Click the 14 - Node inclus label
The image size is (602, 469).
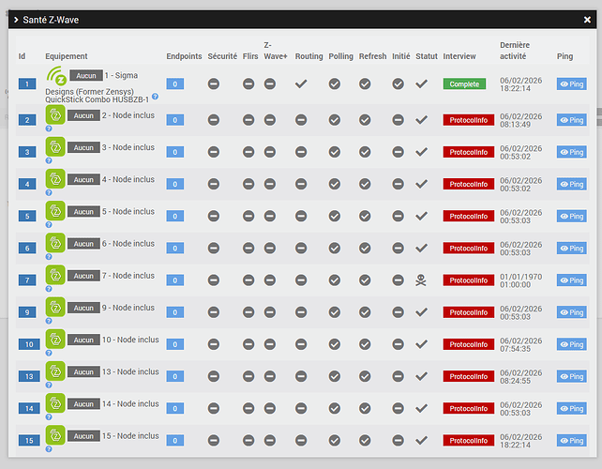coord(130,403)
